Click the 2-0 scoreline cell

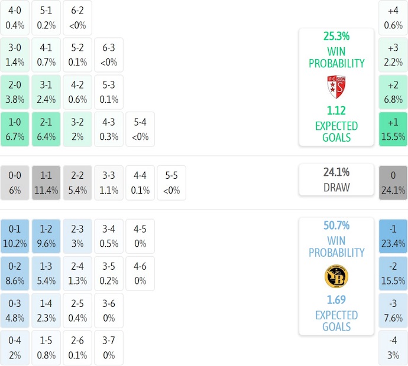click(x=15, y=92)
